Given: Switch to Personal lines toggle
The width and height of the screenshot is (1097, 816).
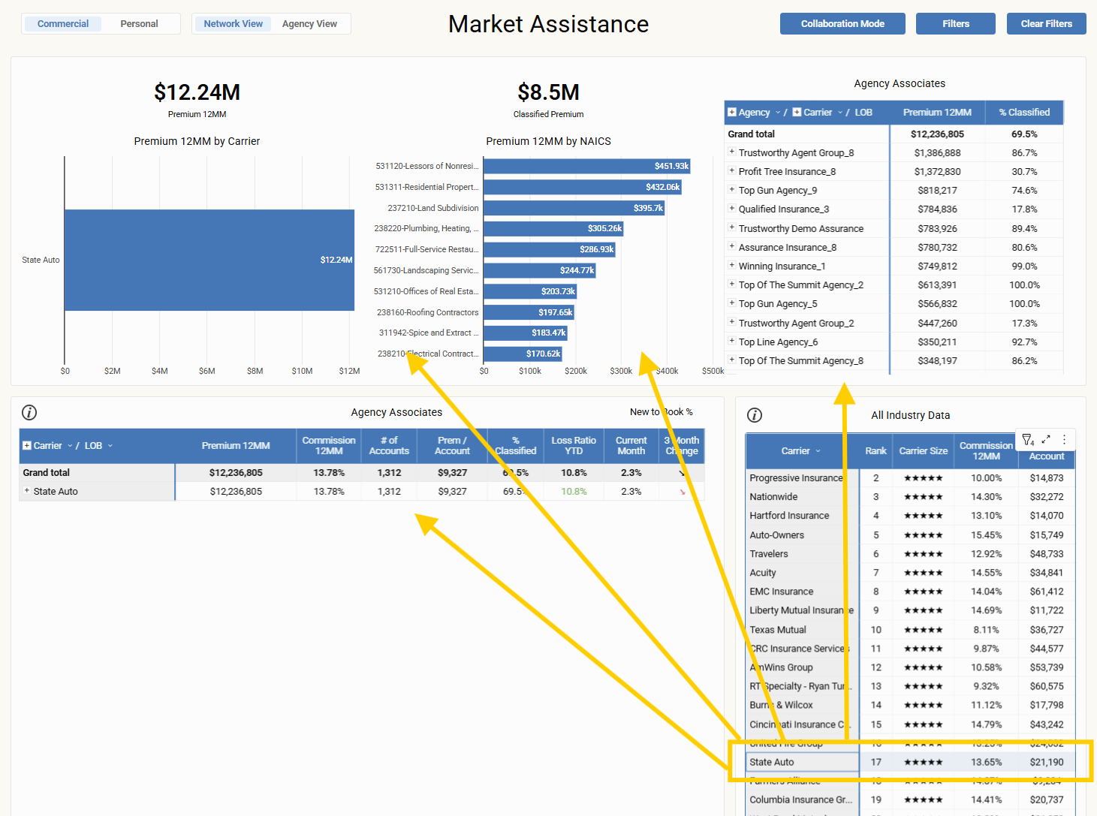Looking at the screenshot, I should (139, 24).
